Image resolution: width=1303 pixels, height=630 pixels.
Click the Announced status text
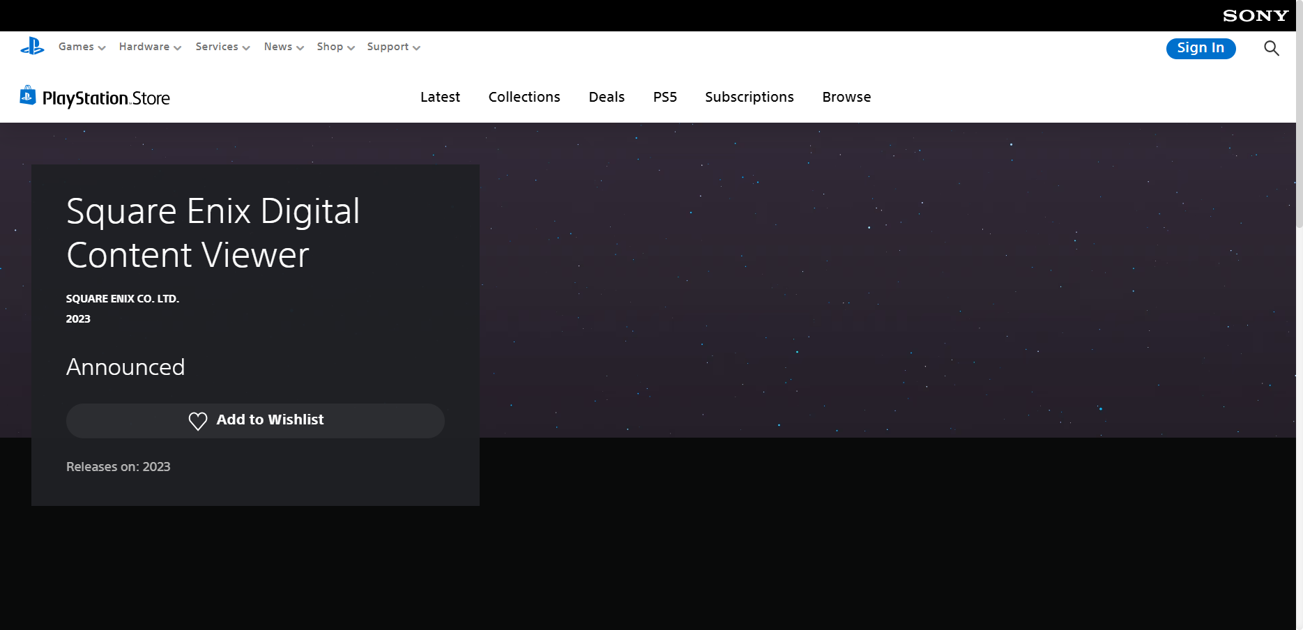125,367
